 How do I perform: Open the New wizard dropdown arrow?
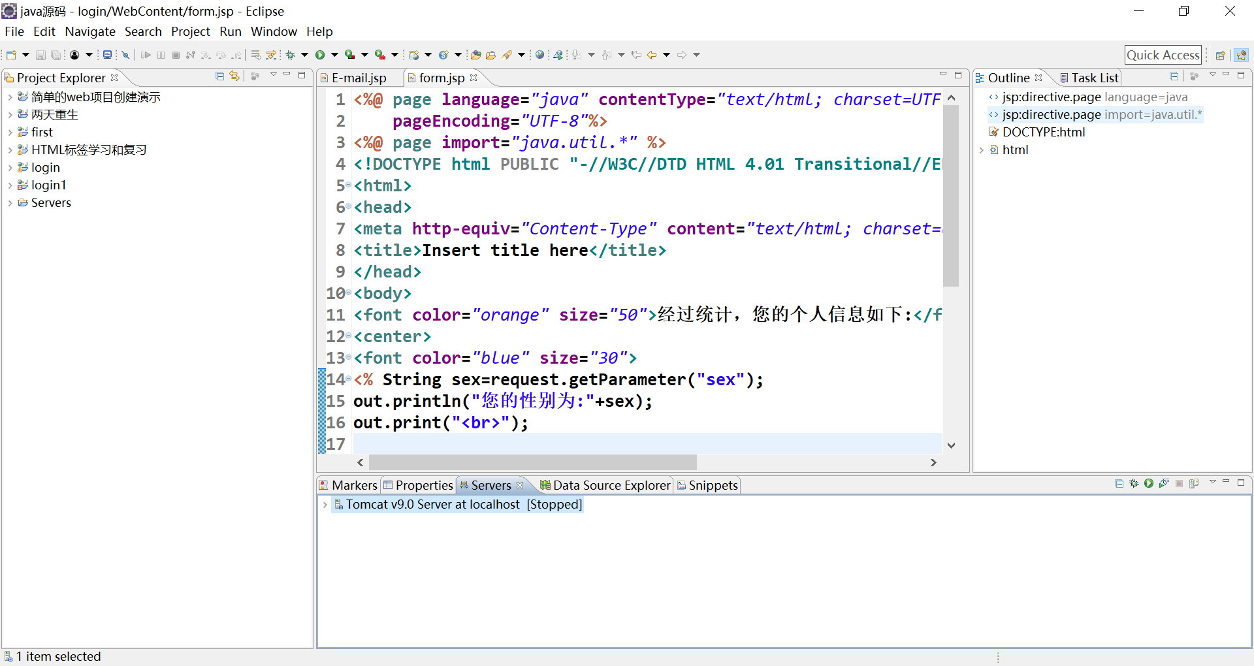click(x=25, y=55)
